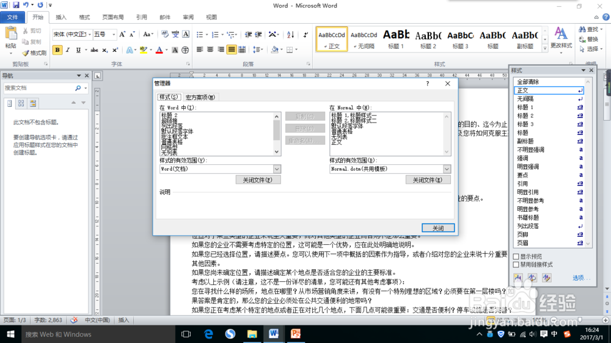Viewport: 611px width, 343px height.
Task: Open the font size dropdown 五号
Action: click(114, 35)
